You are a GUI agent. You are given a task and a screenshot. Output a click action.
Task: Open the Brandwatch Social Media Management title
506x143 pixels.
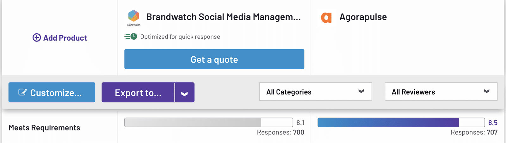pos(223,17)
